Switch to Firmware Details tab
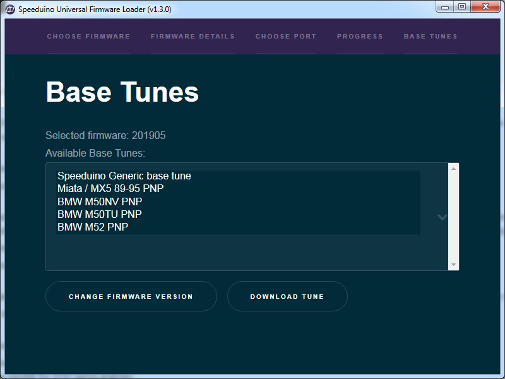Screen dimensions: 505x379 coord(193,37)
